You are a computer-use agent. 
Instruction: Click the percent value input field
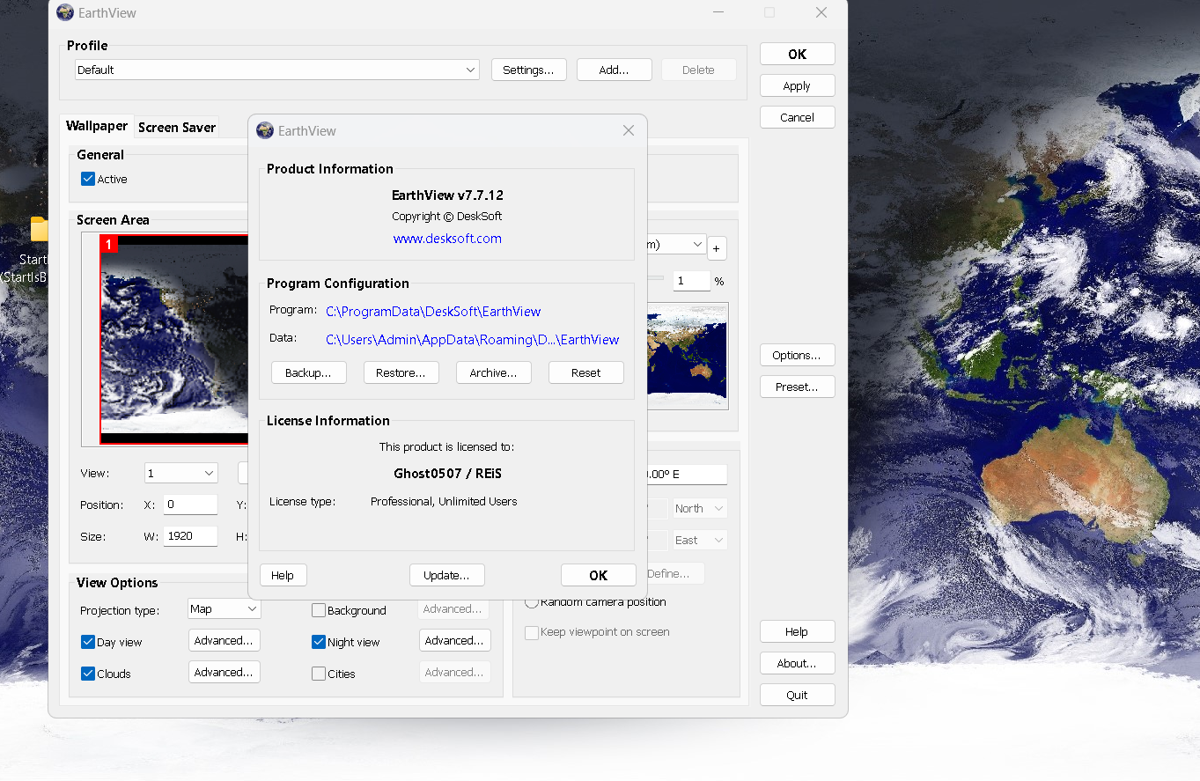coord(692,281)
